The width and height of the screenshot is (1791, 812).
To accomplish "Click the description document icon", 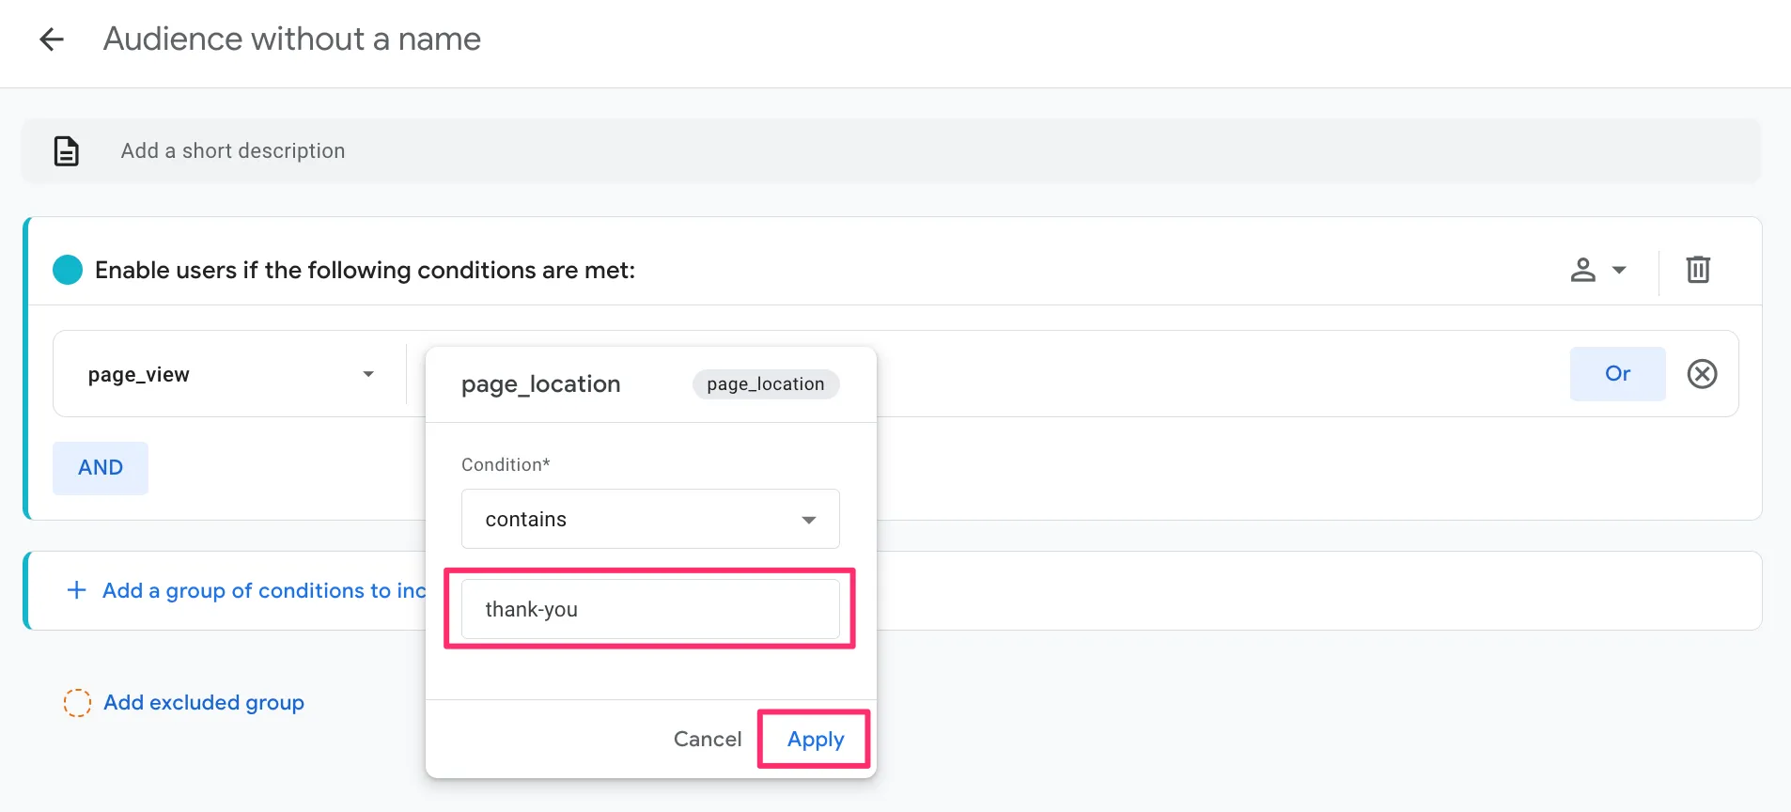I will point(67,151).
